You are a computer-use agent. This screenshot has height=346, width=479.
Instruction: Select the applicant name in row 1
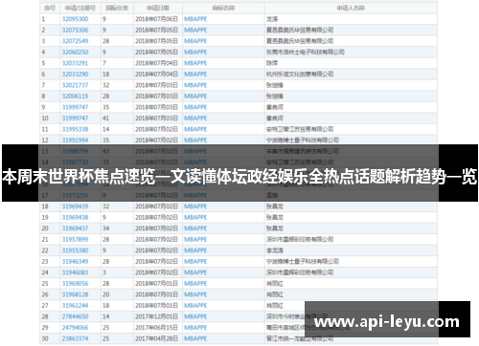[x=272, y=19]
